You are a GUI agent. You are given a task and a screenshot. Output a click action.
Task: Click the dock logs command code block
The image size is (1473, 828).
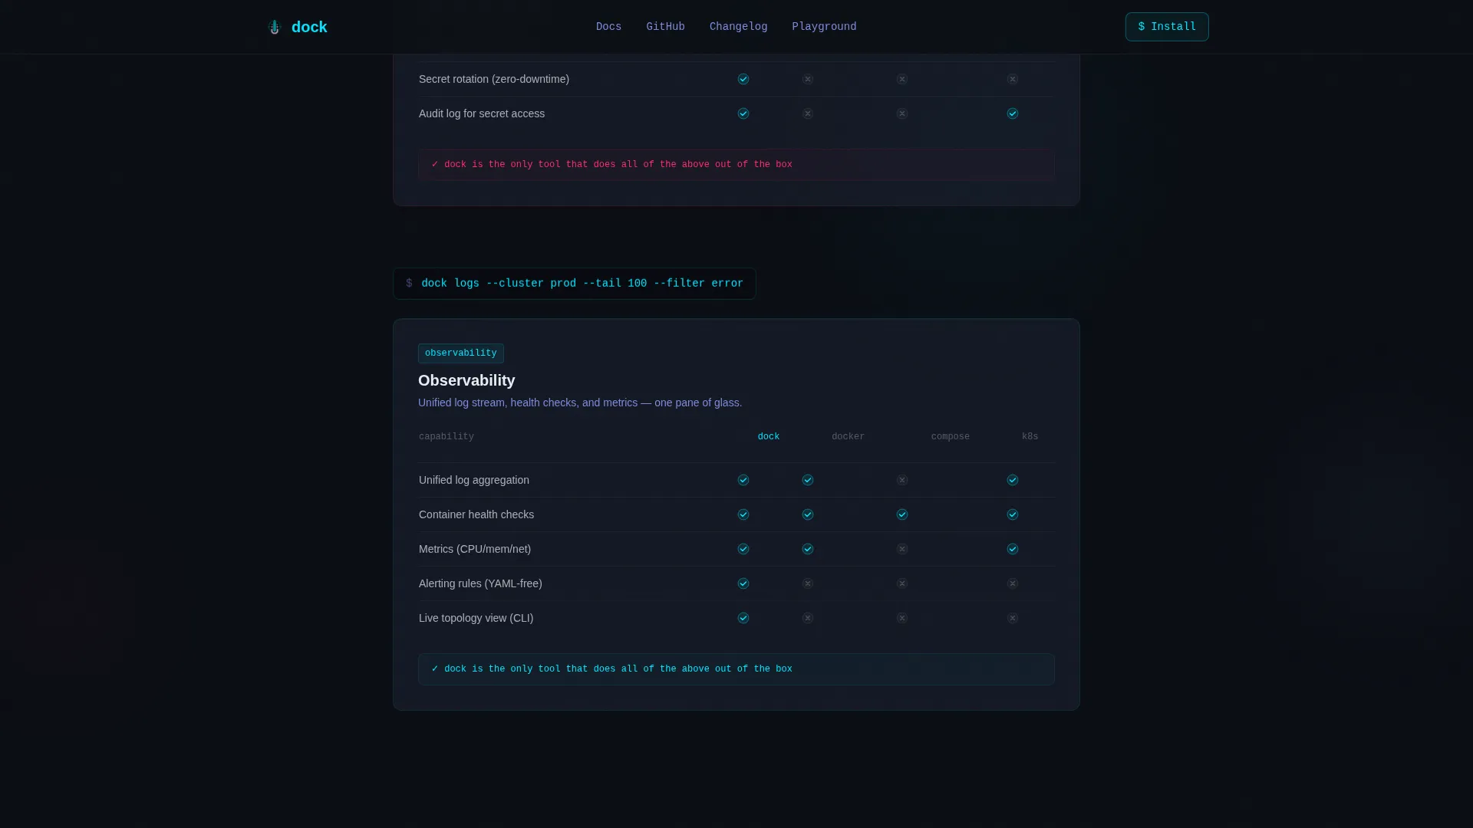click(575, 284)
